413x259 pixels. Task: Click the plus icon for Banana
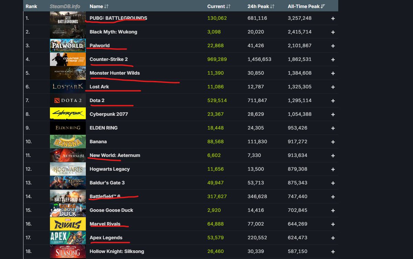(x=333, y=142)
